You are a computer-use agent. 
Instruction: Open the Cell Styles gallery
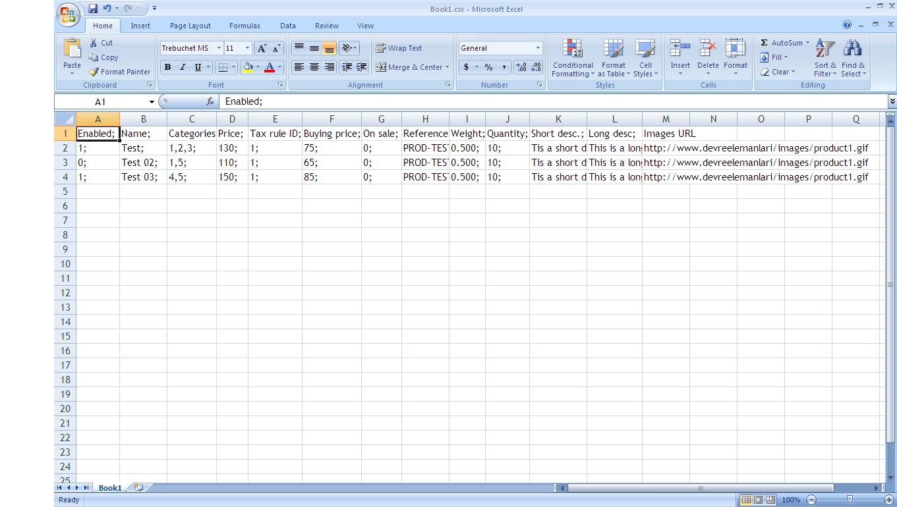pyautogui.click(x=645, y=58)
